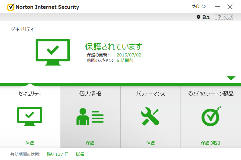This screenshot has height=160, width=241.
Task: Open the その他のノートン製品 tab label
Action: pos(211,94)
